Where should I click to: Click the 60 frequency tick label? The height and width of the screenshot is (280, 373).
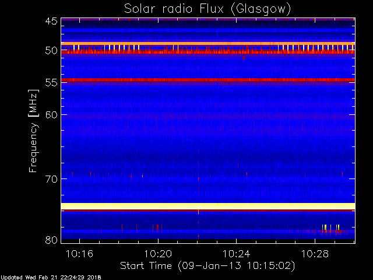[x=51, y=115]
